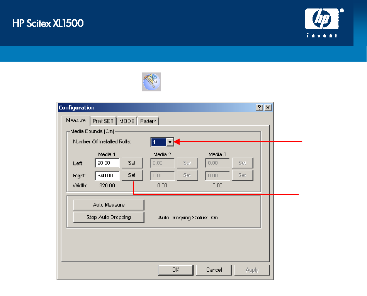
Task: Switch to the Measure tab
Action: pyautogui.click(x=76, y=121)
